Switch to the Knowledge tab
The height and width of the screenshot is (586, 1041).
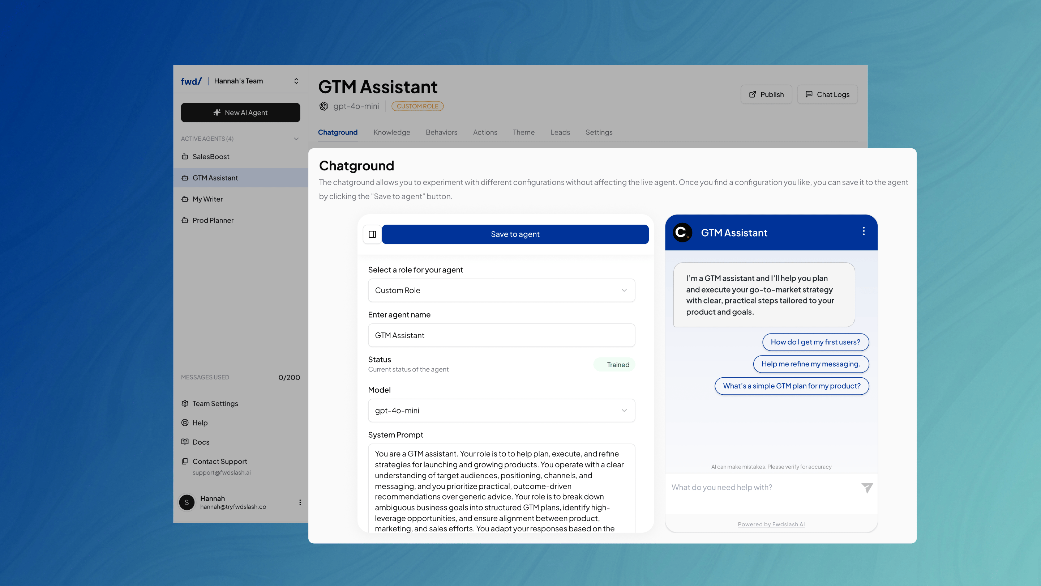[x=391, y=132]
